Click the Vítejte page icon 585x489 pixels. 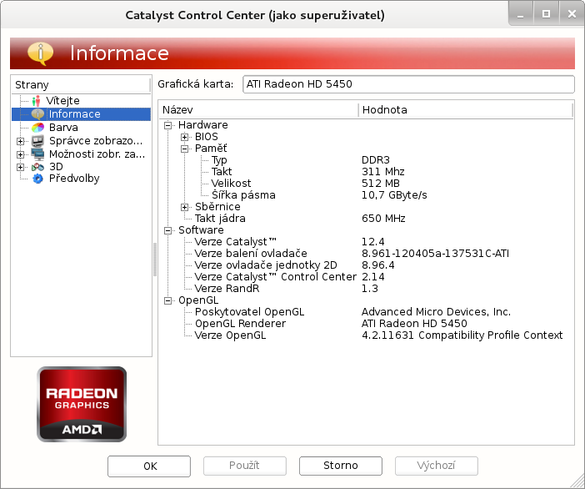click(x=36, y=101)
